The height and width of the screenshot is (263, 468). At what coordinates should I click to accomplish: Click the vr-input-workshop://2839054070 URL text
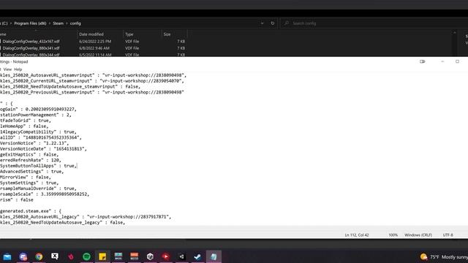tap(142, 81)
